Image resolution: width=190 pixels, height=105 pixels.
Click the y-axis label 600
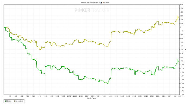182,5
